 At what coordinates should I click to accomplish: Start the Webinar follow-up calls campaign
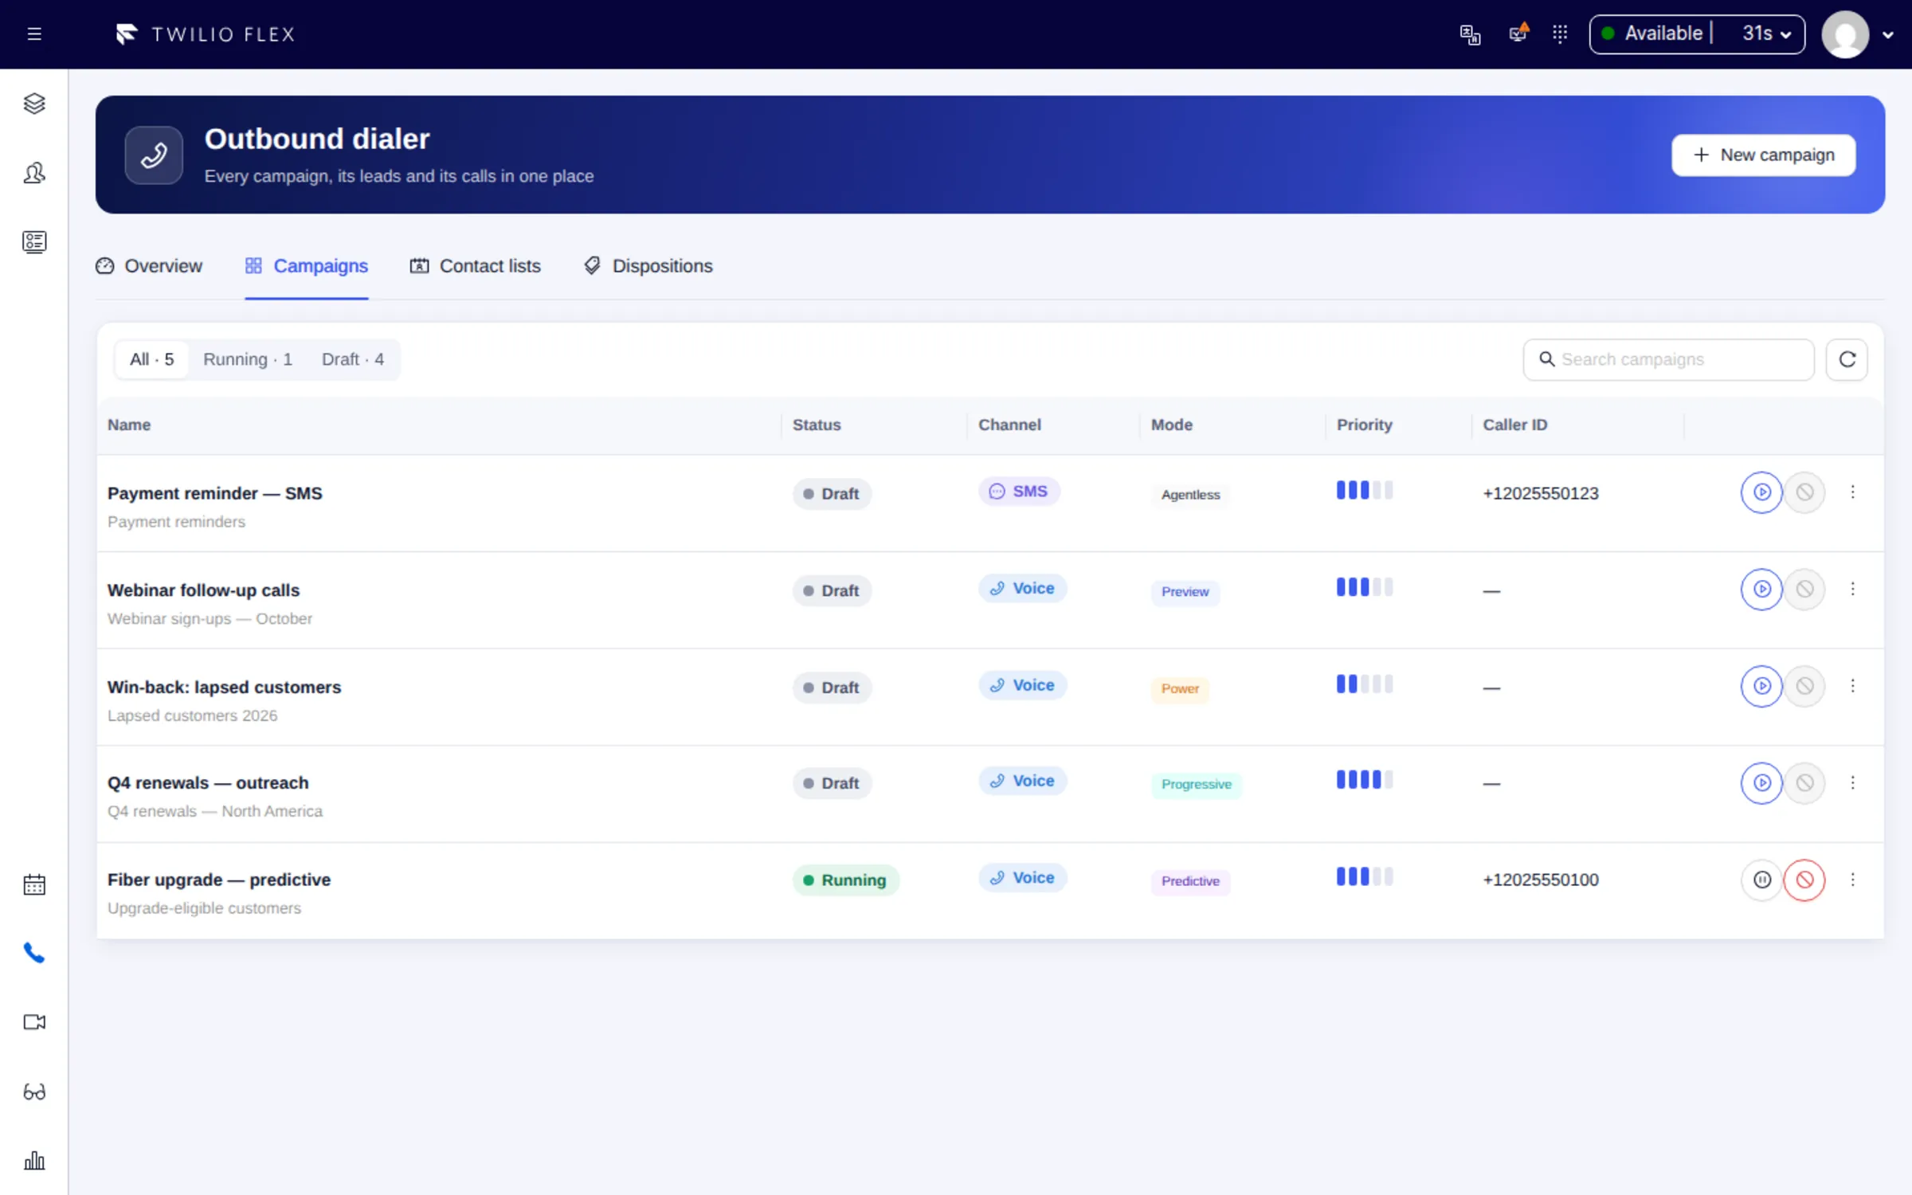click(x=1761, y=590)
